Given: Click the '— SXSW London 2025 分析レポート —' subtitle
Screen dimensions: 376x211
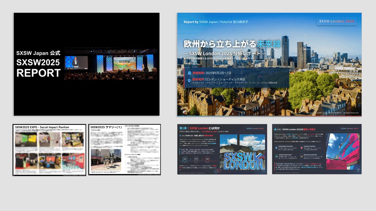Looking at the screenshot, I should click(225, 53).
